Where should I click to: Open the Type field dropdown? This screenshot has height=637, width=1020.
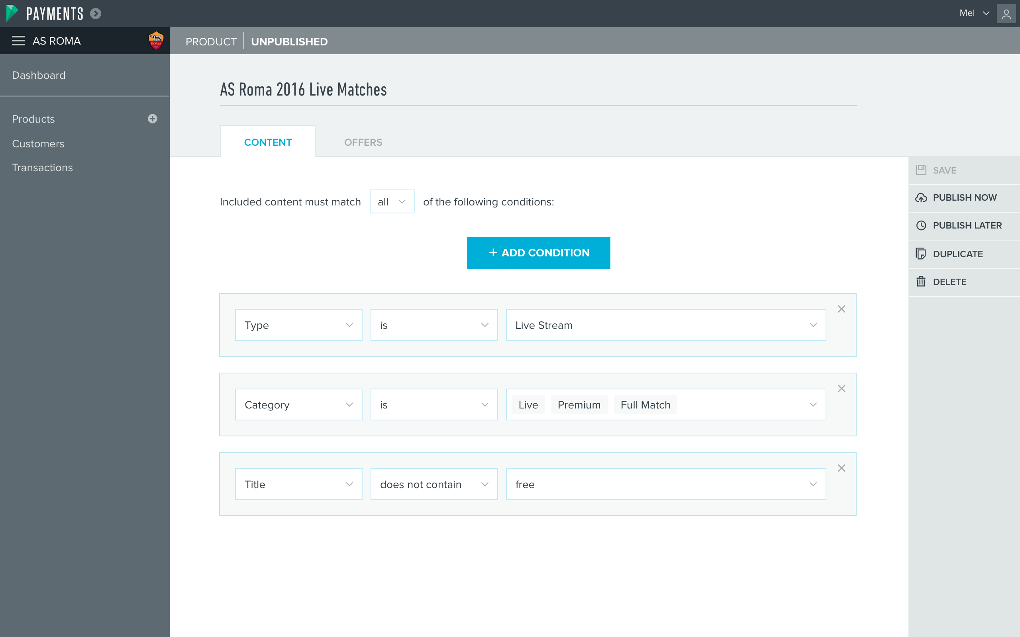coord(298,325)
